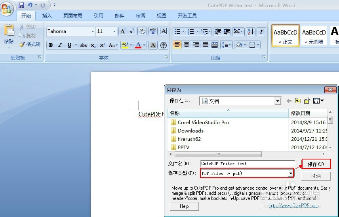Switch to the 视图 tab

pos(162,15)
